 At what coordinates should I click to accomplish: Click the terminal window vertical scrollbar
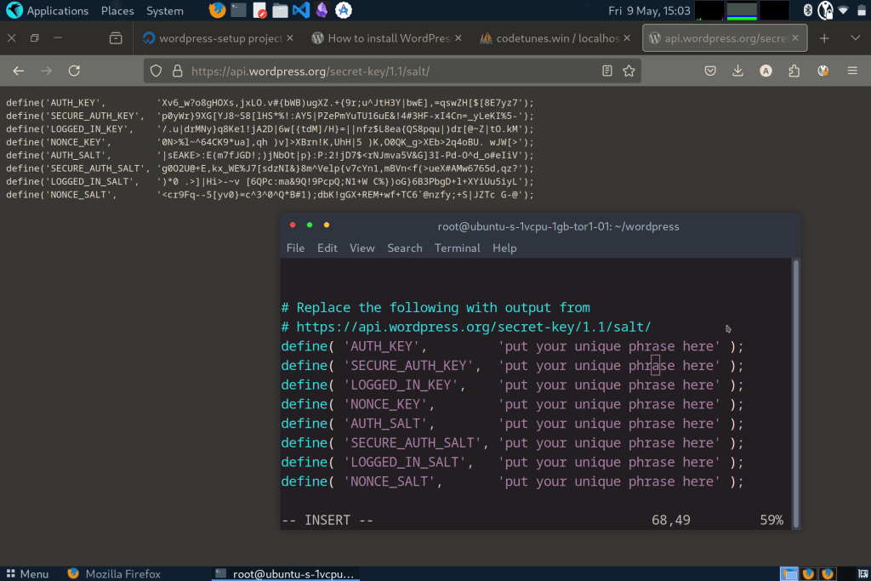[796, 393]
